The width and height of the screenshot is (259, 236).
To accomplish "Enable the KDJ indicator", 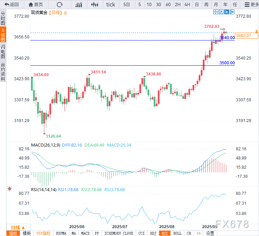I will click(x=153, y=233).
